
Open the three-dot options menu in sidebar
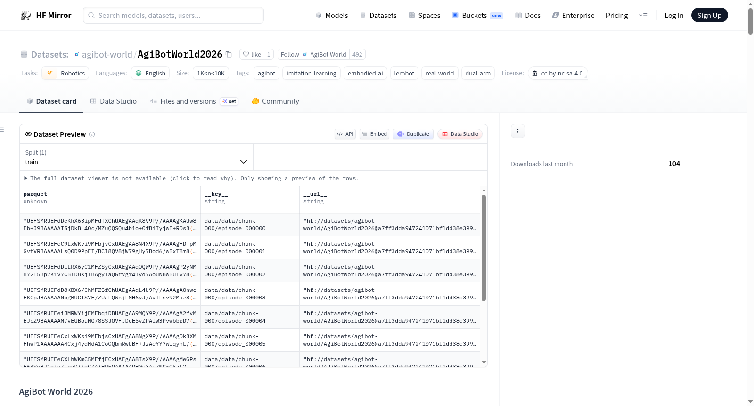(x=518, y=131)
